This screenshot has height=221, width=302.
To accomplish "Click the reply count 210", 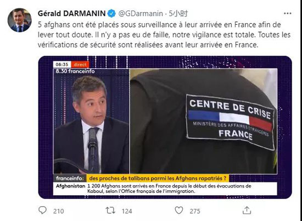I will [58, 211].
